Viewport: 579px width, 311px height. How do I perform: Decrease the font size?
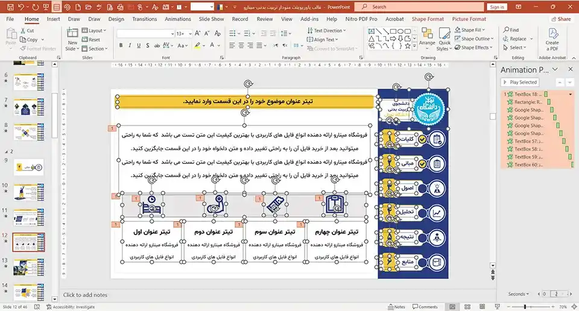(x=207, y=34)
